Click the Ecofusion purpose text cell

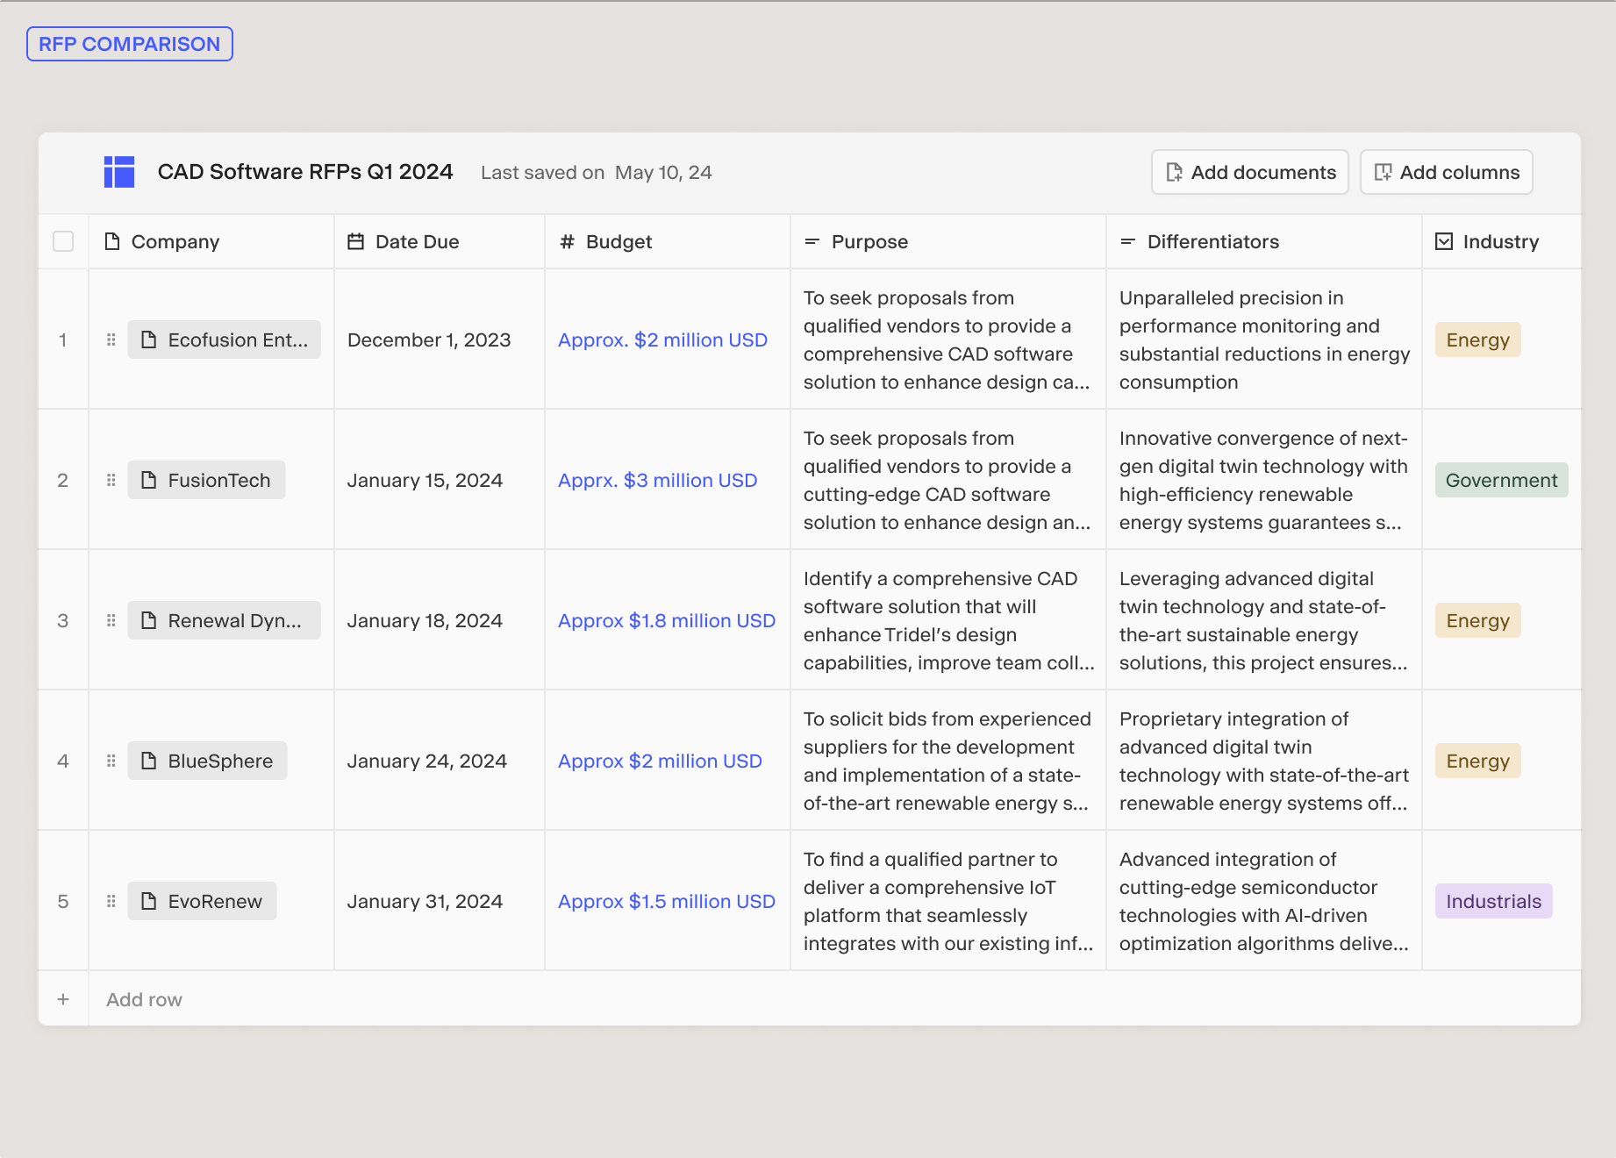coord(947,340)
